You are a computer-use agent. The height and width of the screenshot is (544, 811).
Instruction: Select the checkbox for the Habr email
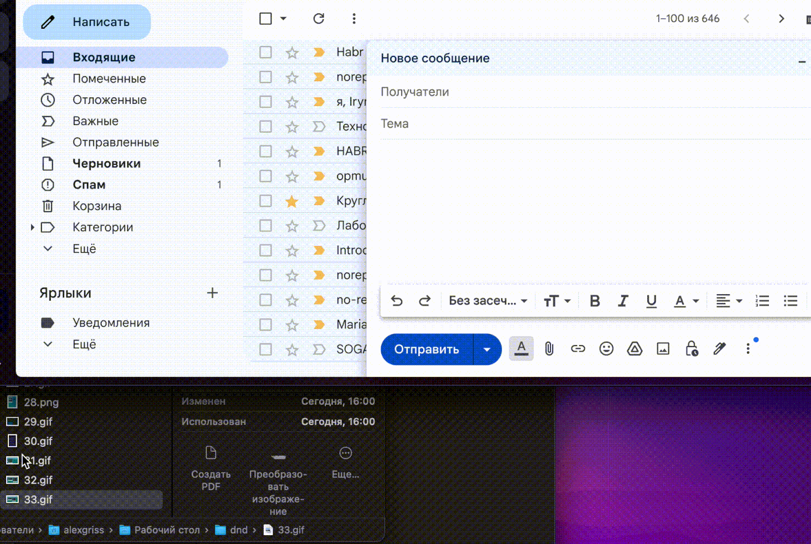click(266, 52)
